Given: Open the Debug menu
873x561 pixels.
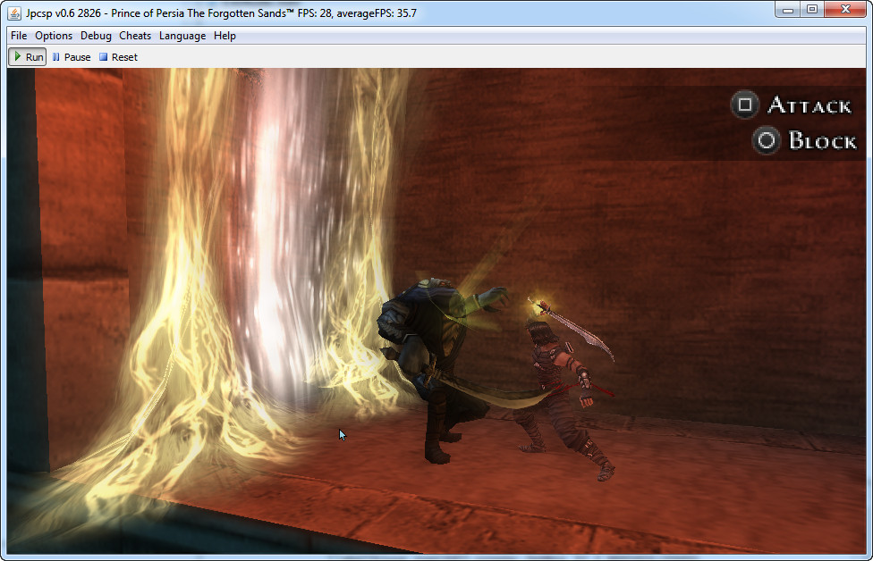Looking at the screenshot, I should click(96, 36).
